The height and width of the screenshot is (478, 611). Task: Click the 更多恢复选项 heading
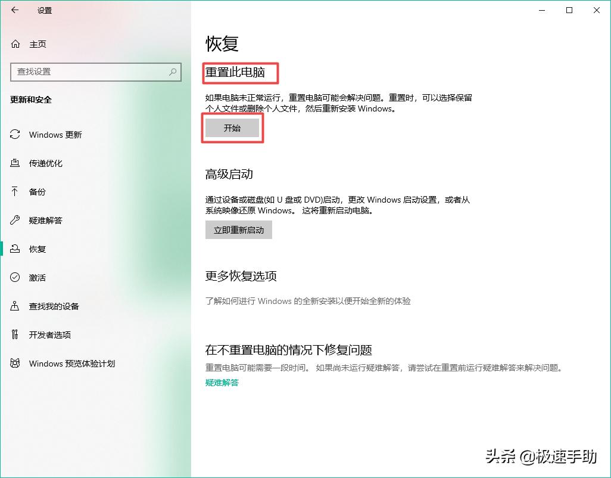[241, 276]
